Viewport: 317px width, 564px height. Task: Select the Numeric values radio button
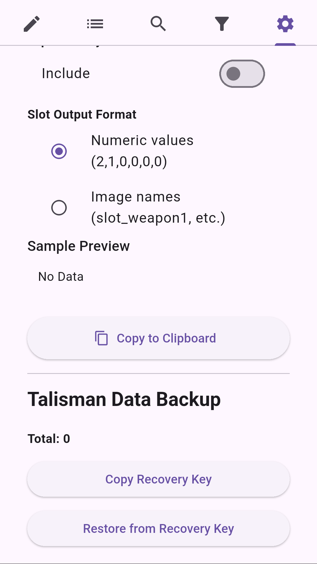pyautogui.click(x=59, y=151)
